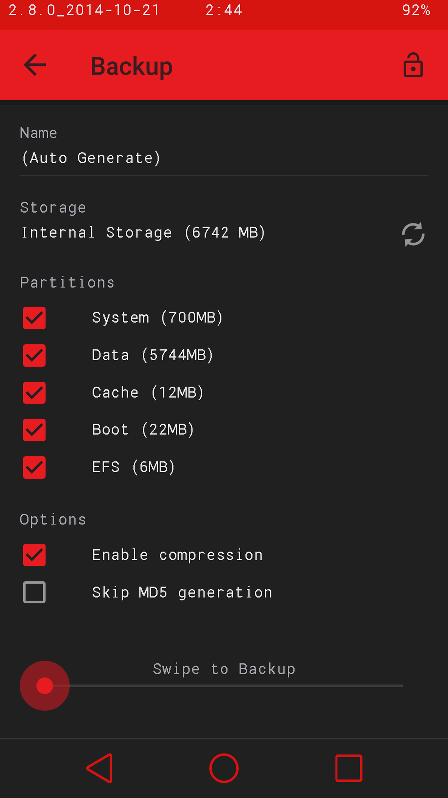This screenshot has height=798, width=448.
Task: Toggle the Boot partition checkbox
Action: (34, 430)
